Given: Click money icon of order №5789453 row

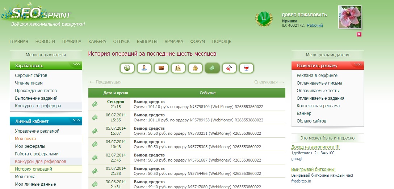Looking at the screenshot, I should click(x=95, y=117).
